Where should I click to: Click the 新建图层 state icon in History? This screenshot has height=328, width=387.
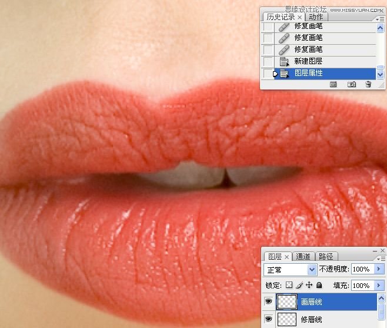click(284, 61)
